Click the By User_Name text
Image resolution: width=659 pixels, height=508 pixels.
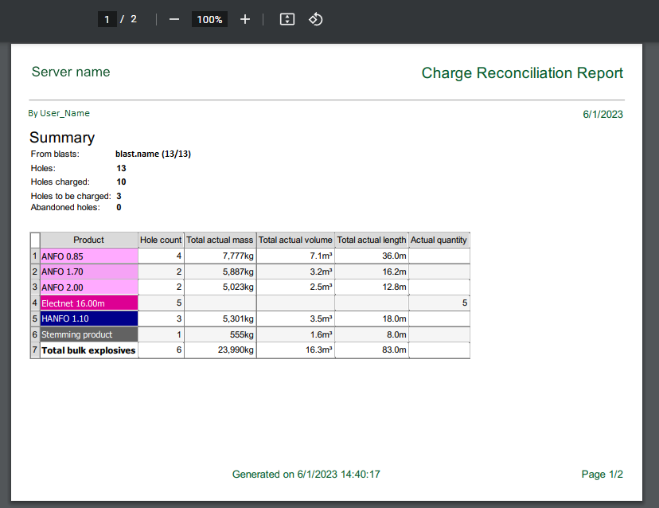click(x=59, y=113)
